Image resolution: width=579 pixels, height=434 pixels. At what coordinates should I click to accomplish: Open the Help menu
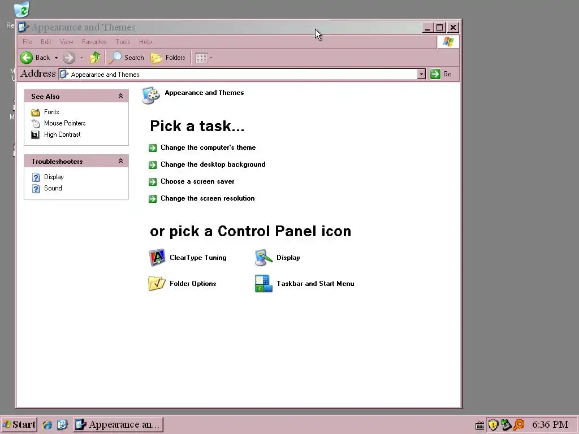click(x=145, y=42)
